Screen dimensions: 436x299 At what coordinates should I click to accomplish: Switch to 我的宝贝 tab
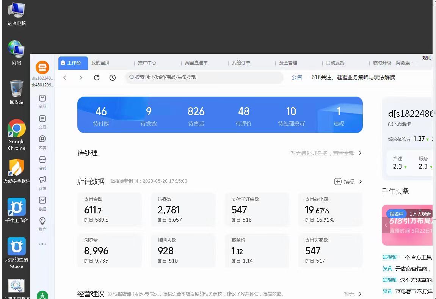pyautogui.click(x=100, y=63)
